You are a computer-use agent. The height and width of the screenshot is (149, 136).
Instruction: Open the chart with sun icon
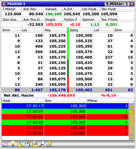[x=49, y=144]
